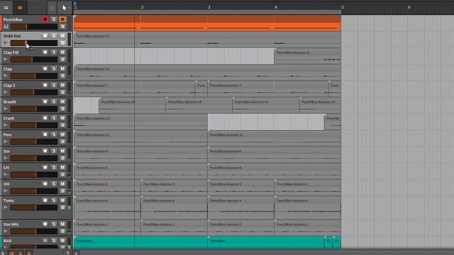Open automation lanes for the Toms track

click(62, 208)
